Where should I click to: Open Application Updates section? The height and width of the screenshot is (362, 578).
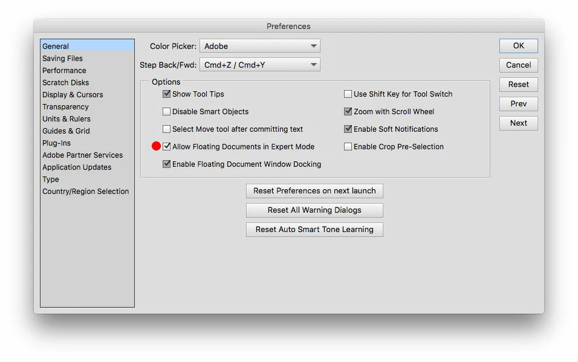[x=87, y=167]
